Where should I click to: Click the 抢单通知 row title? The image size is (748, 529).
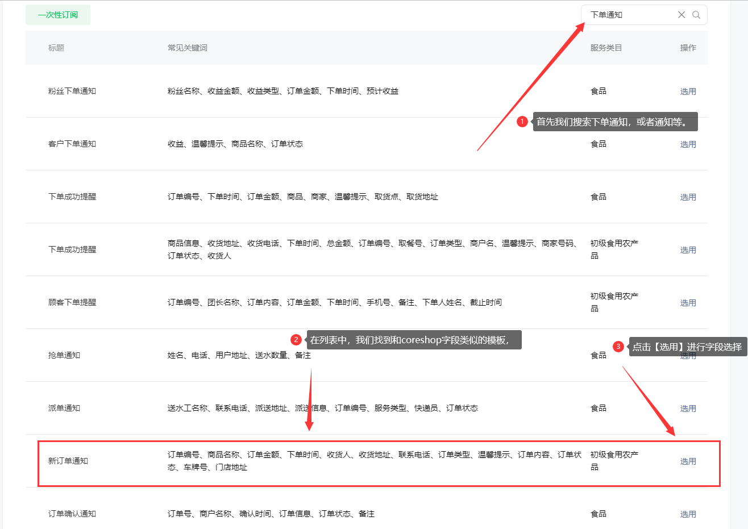[x=64, y=355]
